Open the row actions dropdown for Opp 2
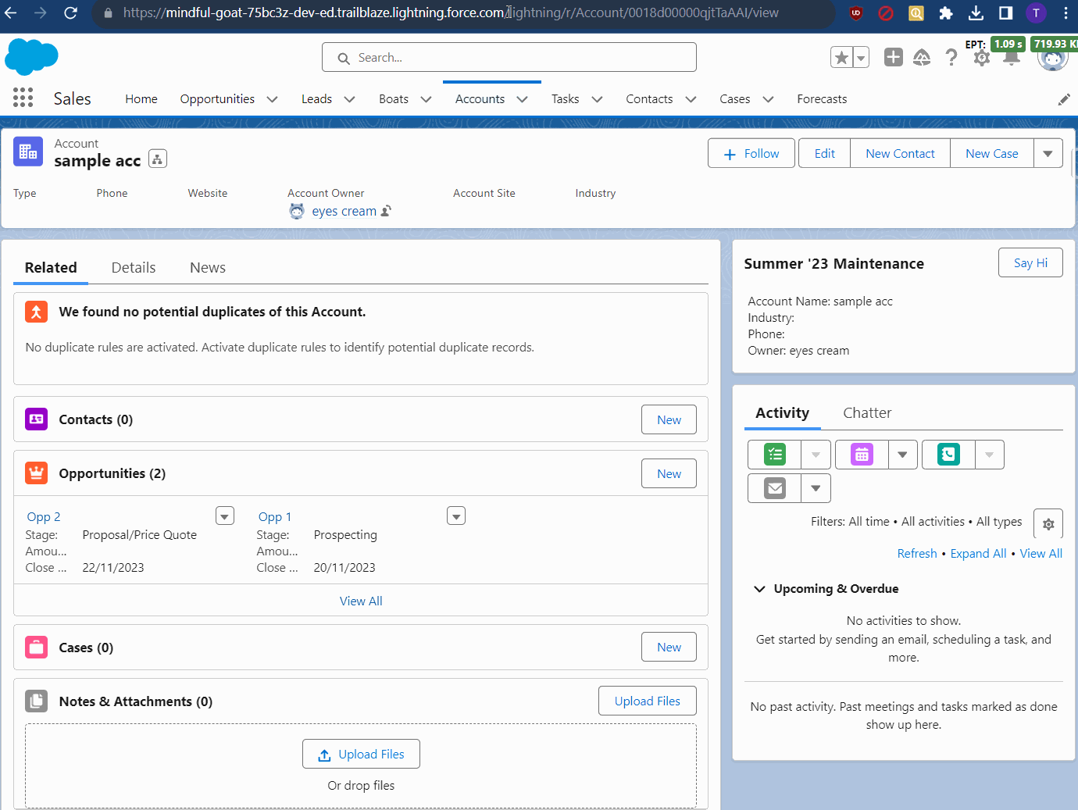This screenshot has width=1078, height=810. pyautogui.click(x=224, y=516)
